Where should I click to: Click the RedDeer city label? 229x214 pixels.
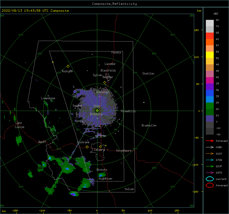(x=108, y=77)
